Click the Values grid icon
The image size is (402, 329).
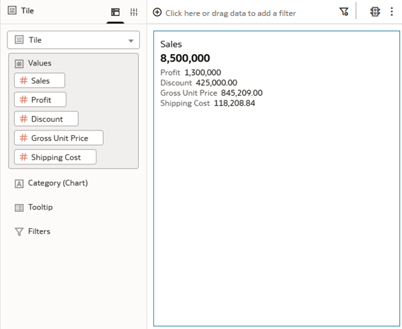(19, 64)
